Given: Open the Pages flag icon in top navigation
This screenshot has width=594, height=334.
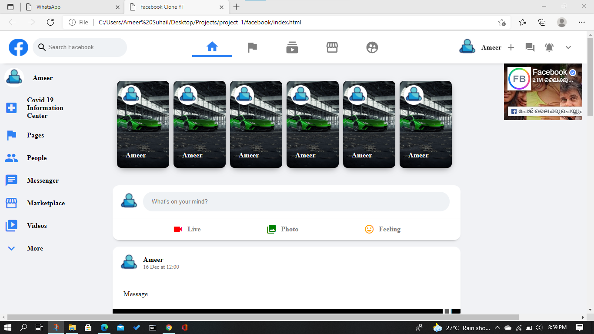Looking at the screenshot, I should coord(252,47).
